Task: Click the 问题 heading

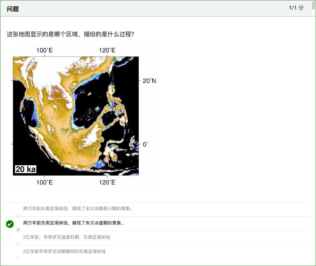Action: click(13, 9)
